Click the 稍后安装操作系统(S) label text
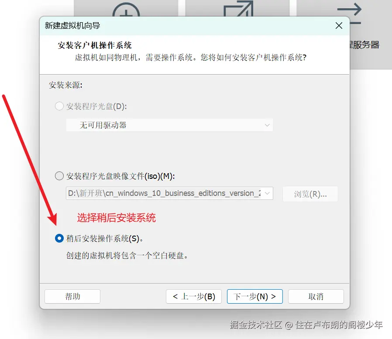Image resolution: width=392 pixels, height=339 pixels. tap(104, 239)
